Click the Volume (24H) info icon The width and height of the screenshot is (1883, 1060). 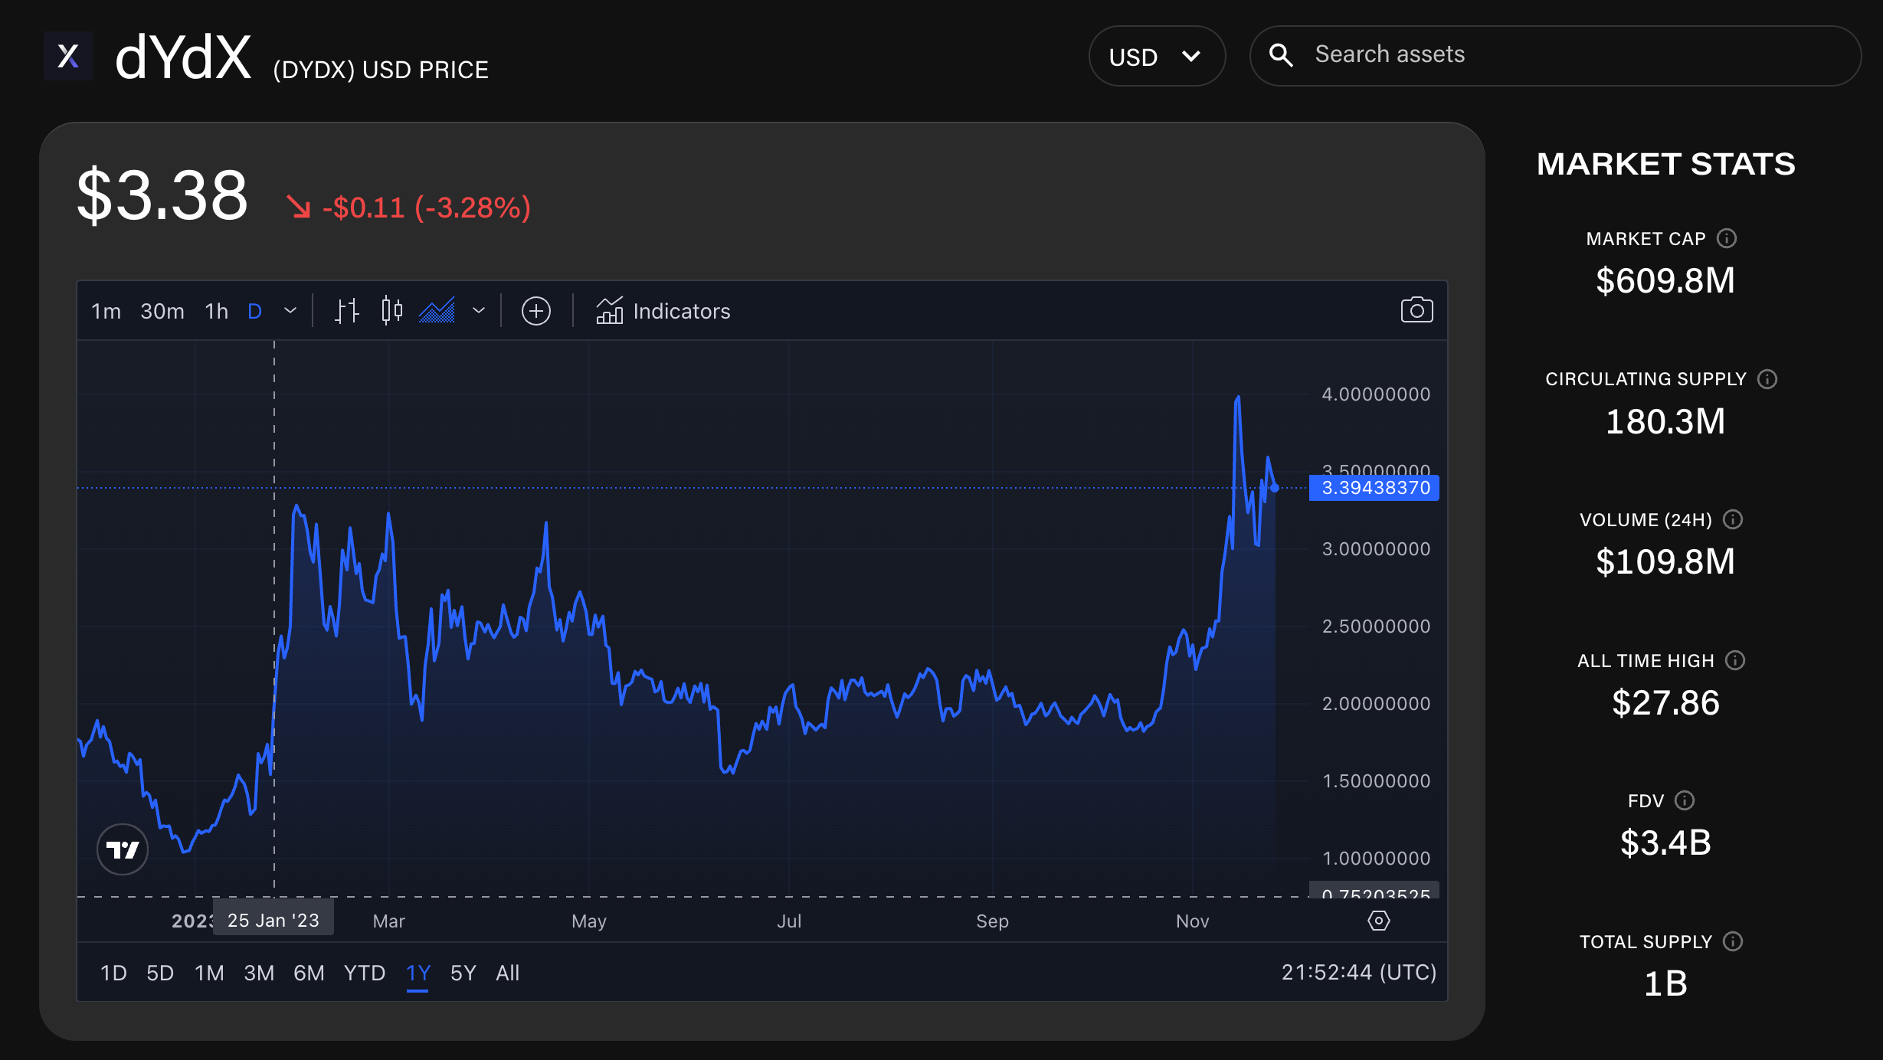click(1733, 520)
